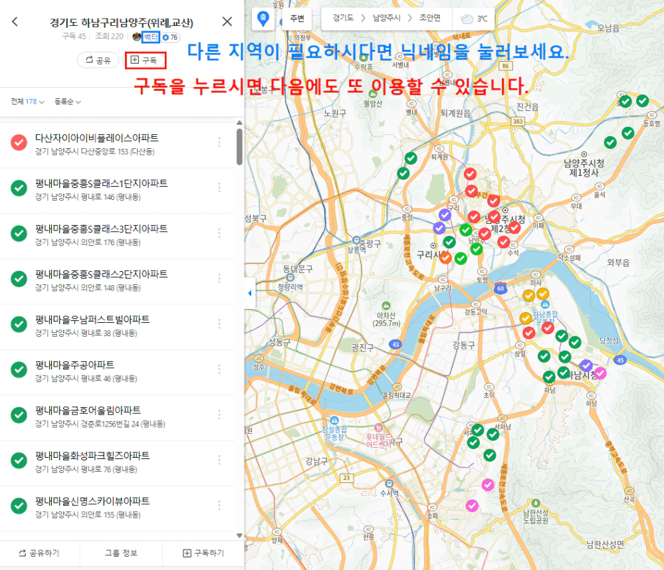Click the 공유 share button
This screenshot has height=570, width=664.
(98, 60)
